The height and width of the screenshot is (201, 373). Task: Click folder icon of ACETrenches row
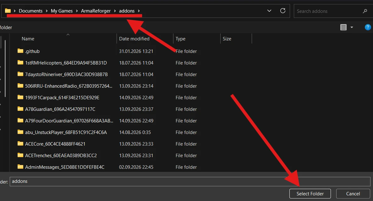tap(20, 156)
